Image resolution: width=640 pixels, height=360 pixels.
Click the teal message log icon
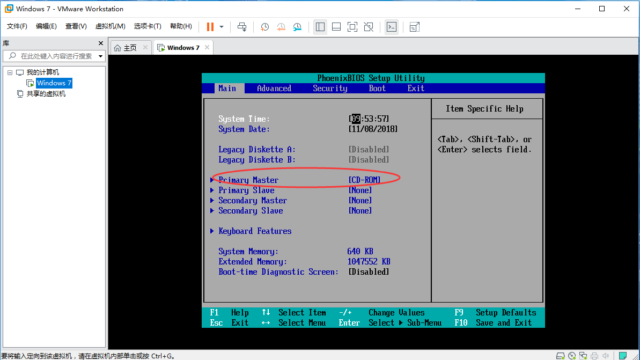tap(623, 356)
